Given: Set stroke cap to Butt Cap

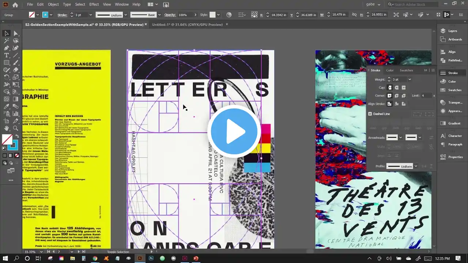Looking at the screenshot, I should point(390,88).
